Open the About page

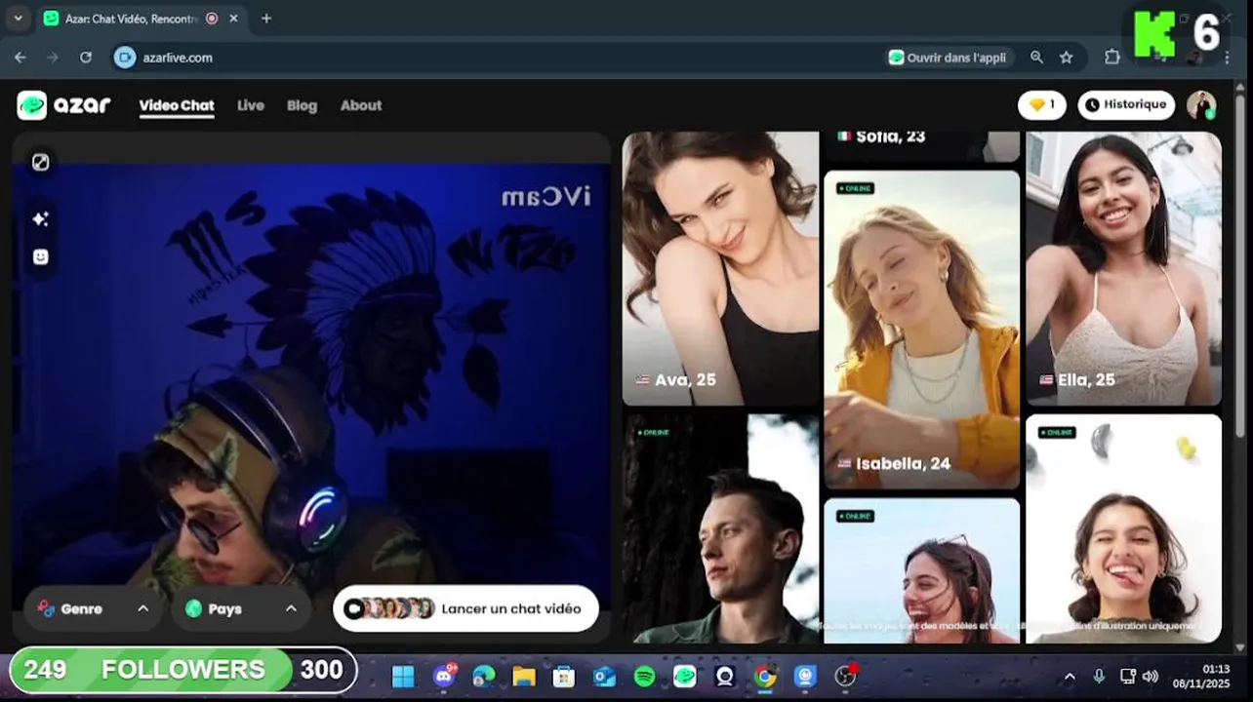(361, 105)
